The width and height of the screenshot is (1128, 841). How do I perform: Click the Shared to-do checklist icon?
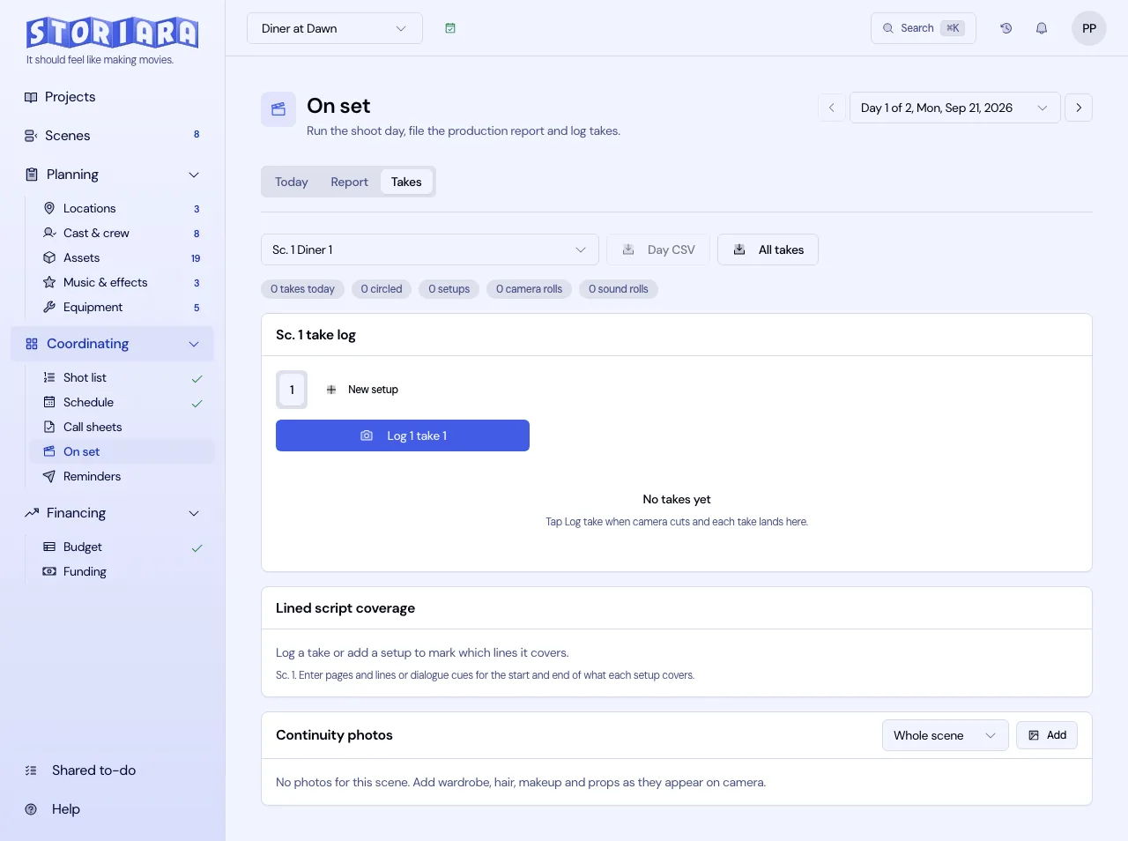(31, 770)
